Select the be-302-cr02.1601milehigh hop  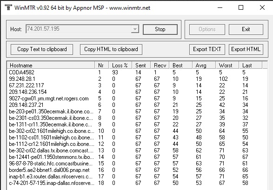click(137, 131)
